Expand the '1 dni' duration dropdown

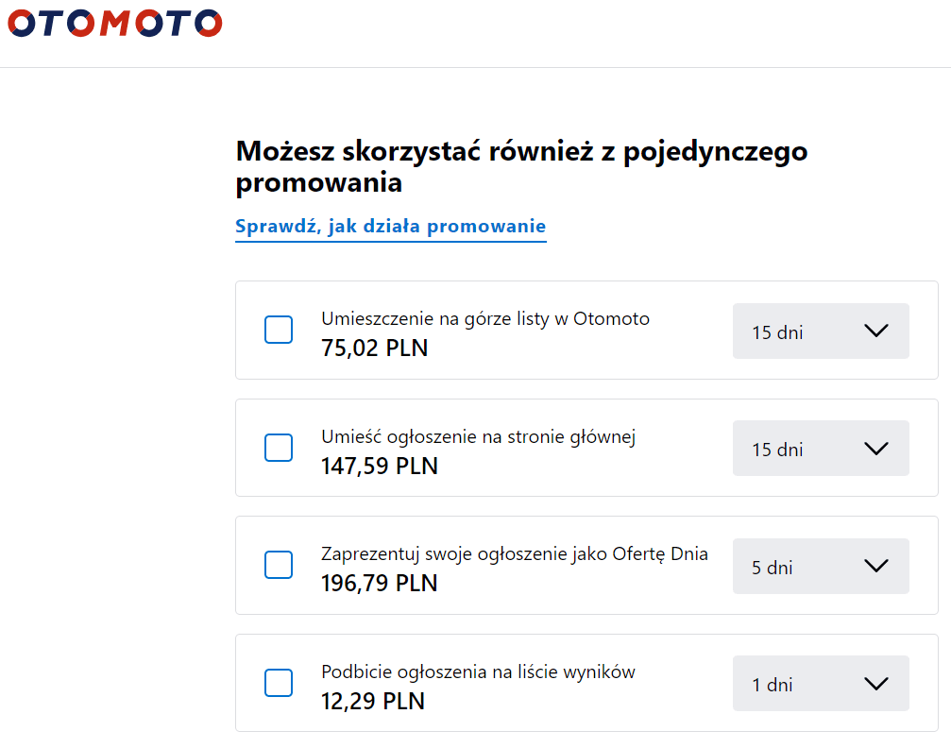(x=821, y=683)
